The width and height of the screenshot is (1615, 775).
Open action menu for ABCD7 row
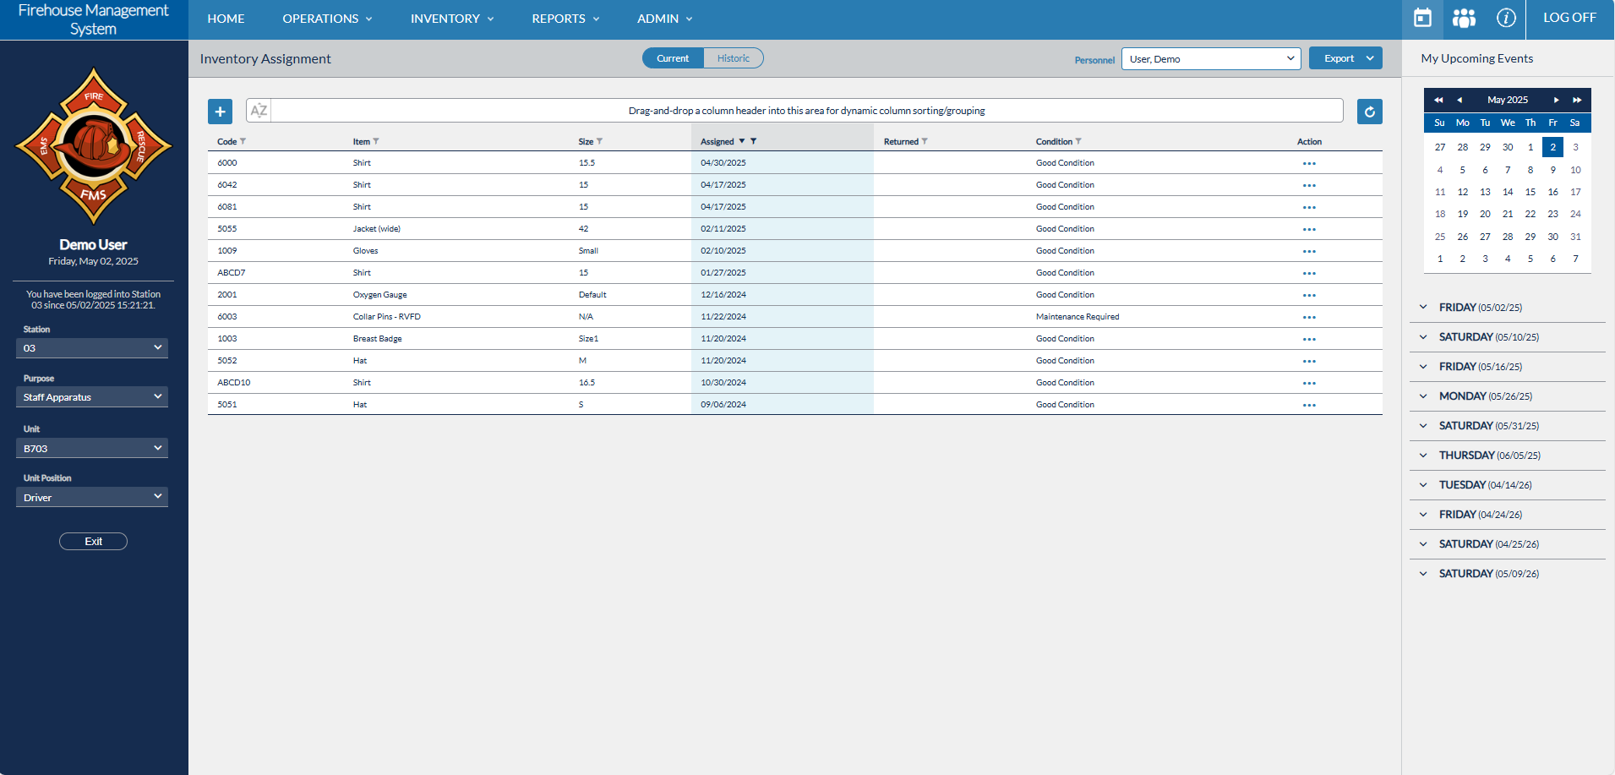coord(1309,273)
